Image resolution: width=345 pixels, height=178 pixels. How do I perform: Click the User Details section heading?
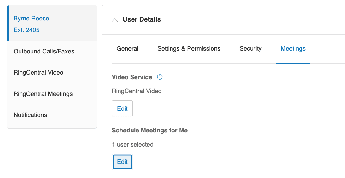tap(142, 19)
